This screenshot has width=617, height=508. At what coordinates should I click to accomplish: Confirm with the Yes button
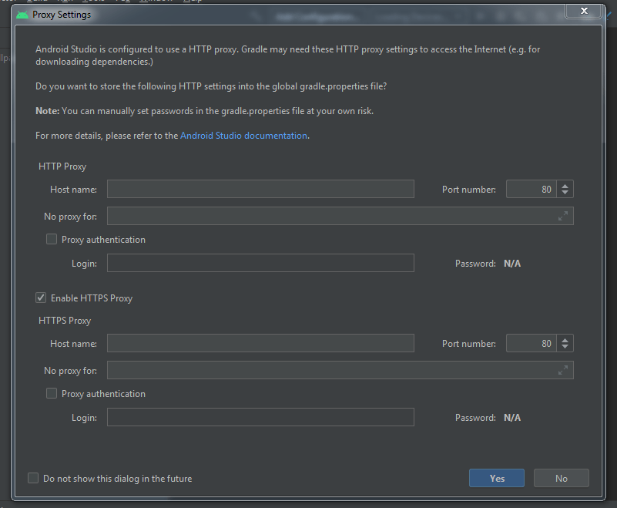[x=496, y=478]
